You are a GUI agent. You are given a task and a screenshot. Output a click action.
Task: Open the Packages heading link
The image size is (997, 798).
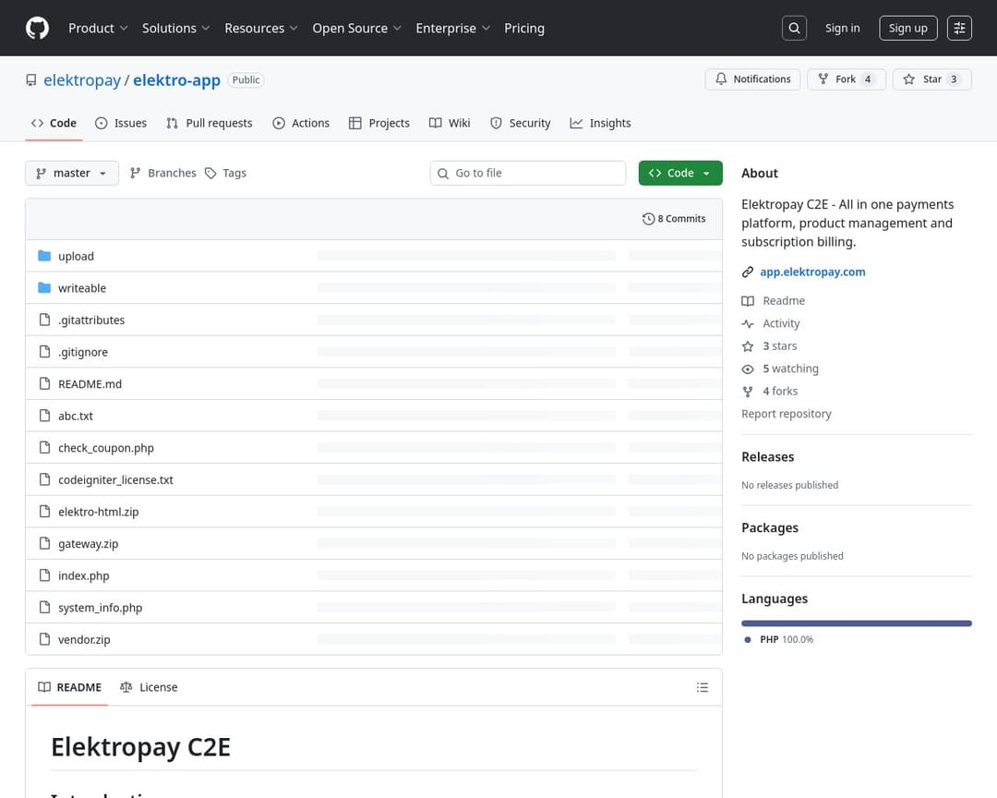coord(769,527)
